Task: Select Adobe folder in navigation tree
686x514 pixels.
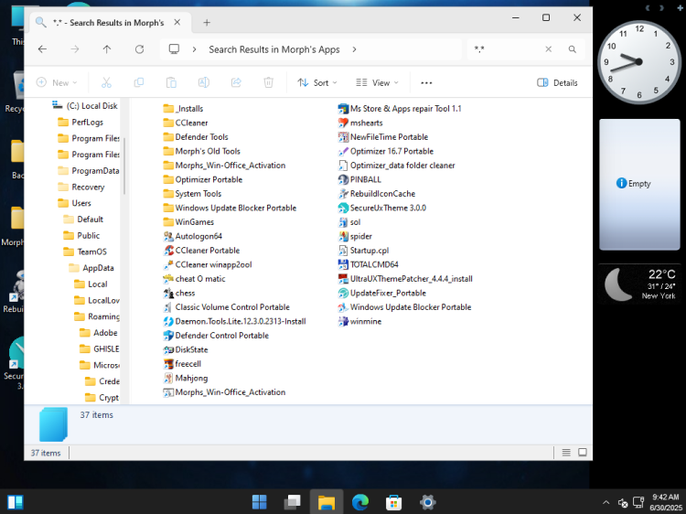Action: pyautogui.click(x=99, y=333)
